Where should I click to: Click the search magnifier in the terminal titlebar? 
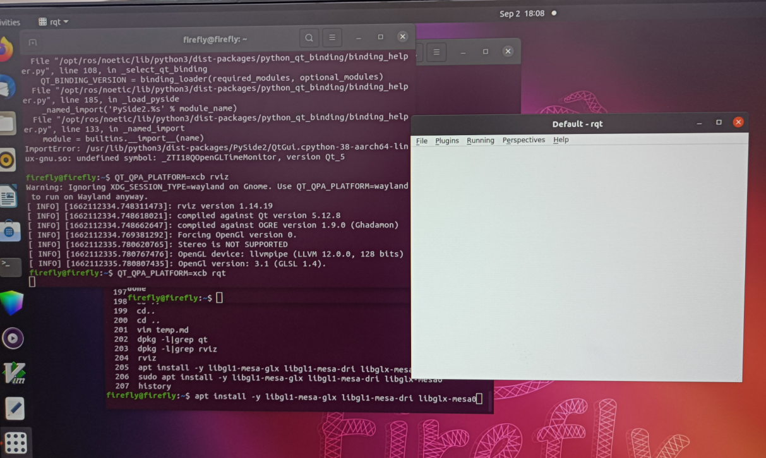309,37
